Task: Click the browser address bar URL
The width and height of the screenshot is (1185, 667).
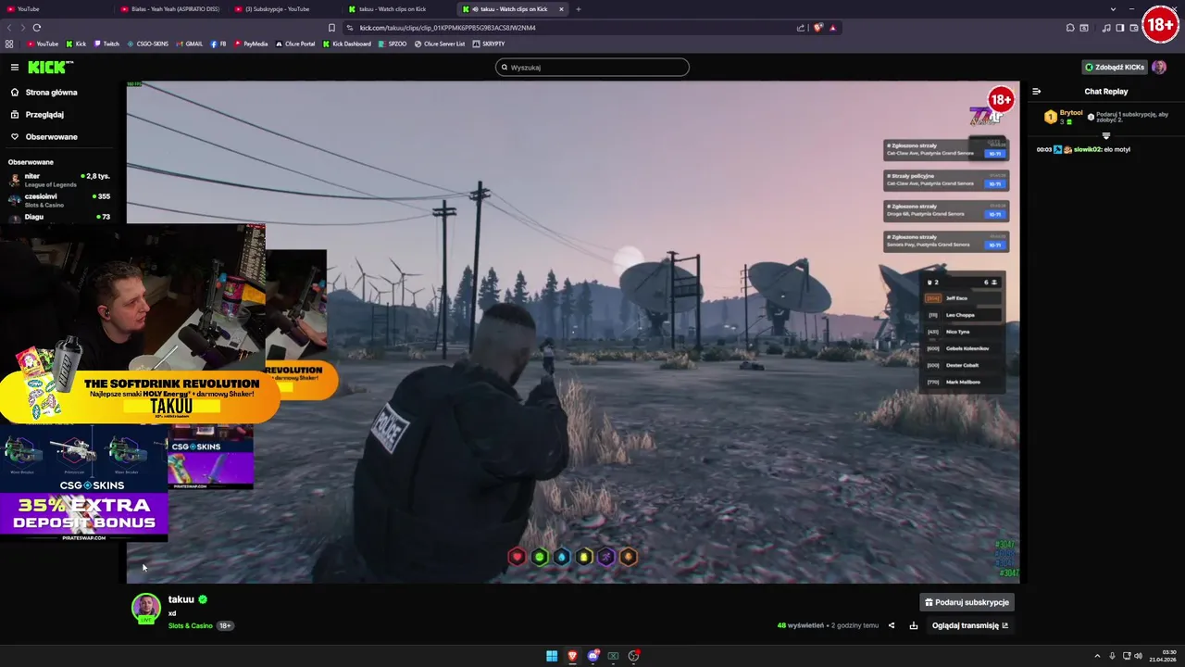Action: click(x=448, y=28)
